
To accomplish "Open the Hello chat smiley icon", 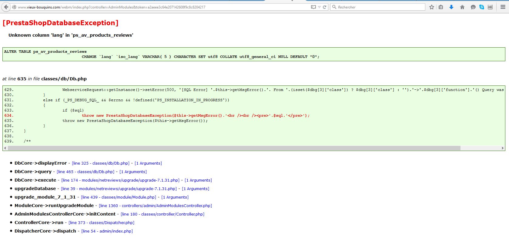I will coord(473,7).
